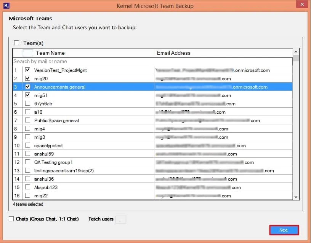Uncheck the mig51 team checkbox

click(x=28, y=95)
